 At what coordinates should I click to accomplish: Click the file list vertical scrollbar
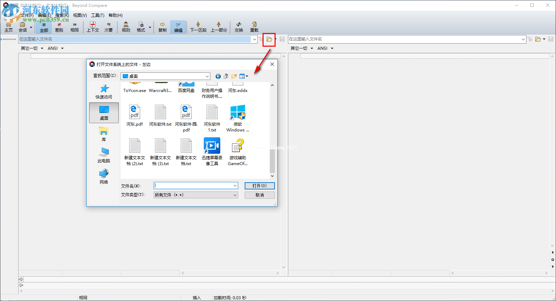pos(272,161)
